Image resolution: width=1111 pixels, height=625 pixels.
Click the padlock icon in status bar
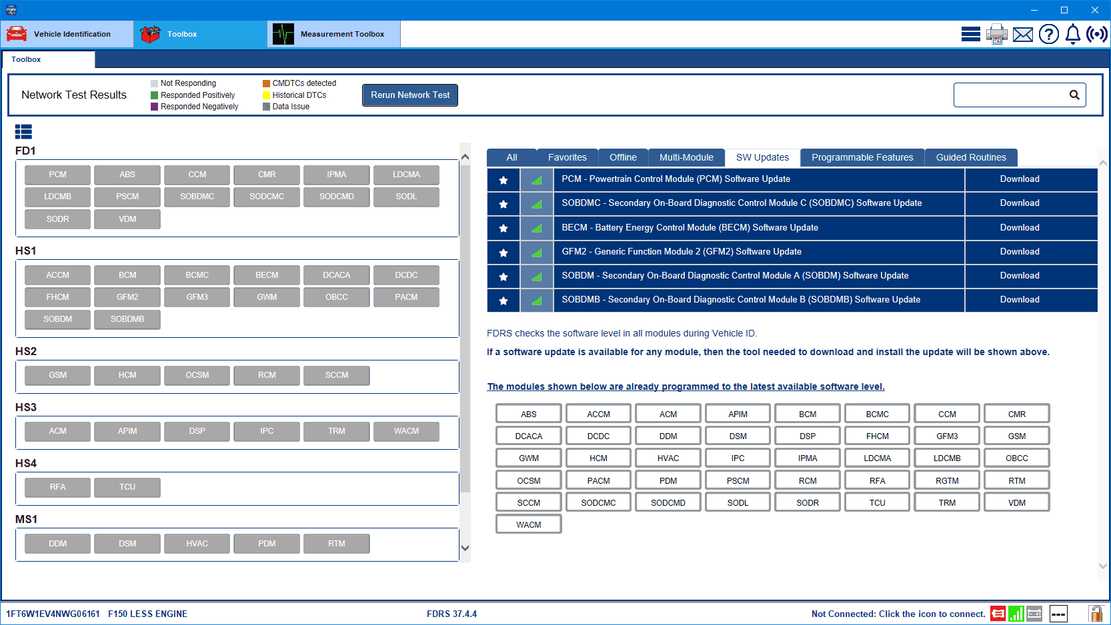tap(1095, 614)
